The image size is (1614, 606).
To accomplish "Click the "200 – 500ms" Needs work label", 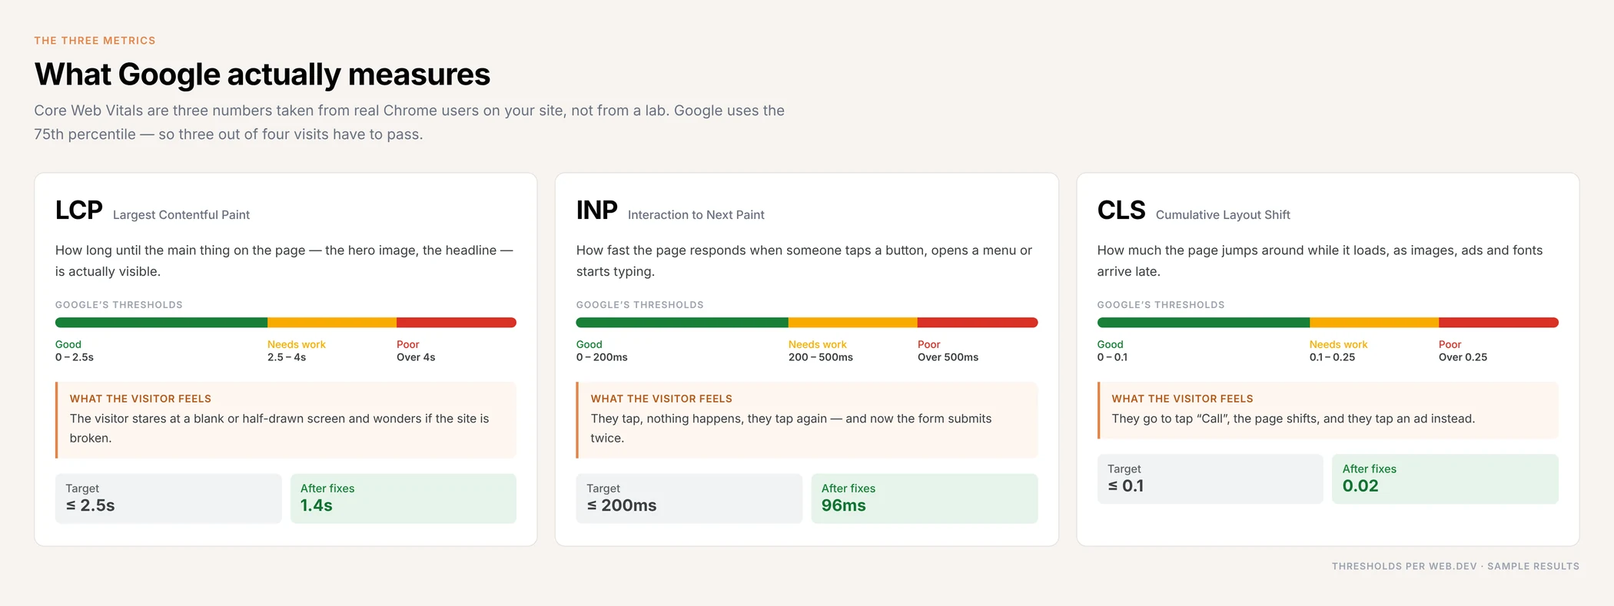I will pos(821,357).
